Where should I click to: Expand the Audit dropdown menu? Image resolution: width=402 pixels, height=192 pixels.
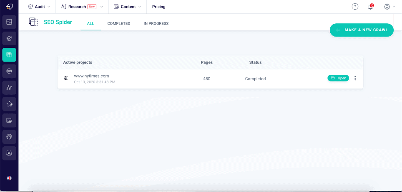click(x=39, y=7)
